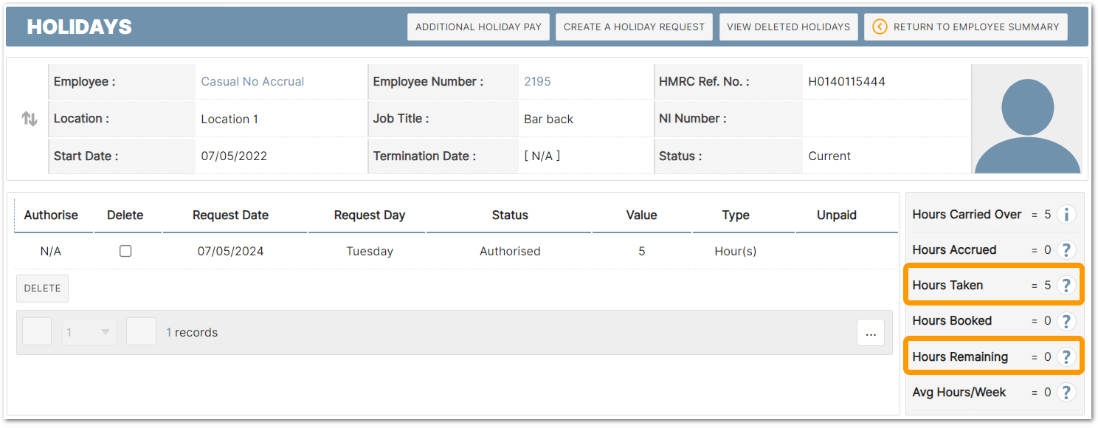Sort by the Request Date column header
Screen dimensions: 1098x428
coord(230,215)
